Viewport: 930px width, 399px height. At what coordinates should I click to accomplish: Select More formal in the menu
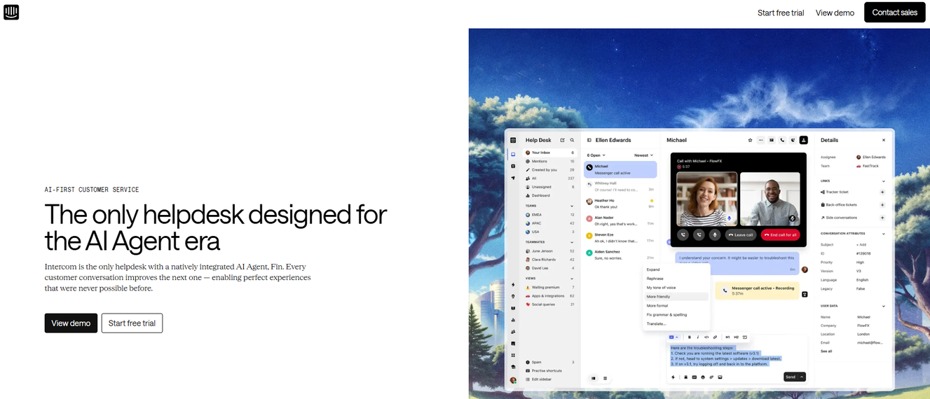click(677, 306)
